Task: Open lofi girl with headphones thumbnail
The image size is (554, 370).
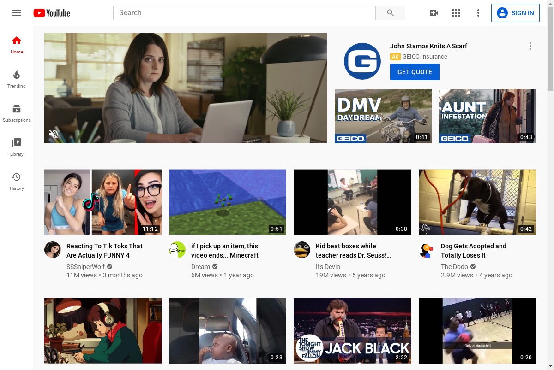Action: point(103,330)
